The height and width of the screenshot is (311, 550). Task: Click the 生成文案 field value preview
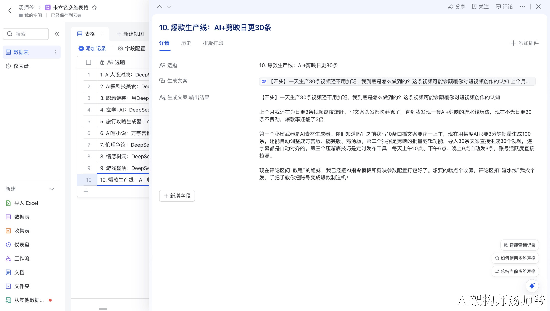click(397, 81)
